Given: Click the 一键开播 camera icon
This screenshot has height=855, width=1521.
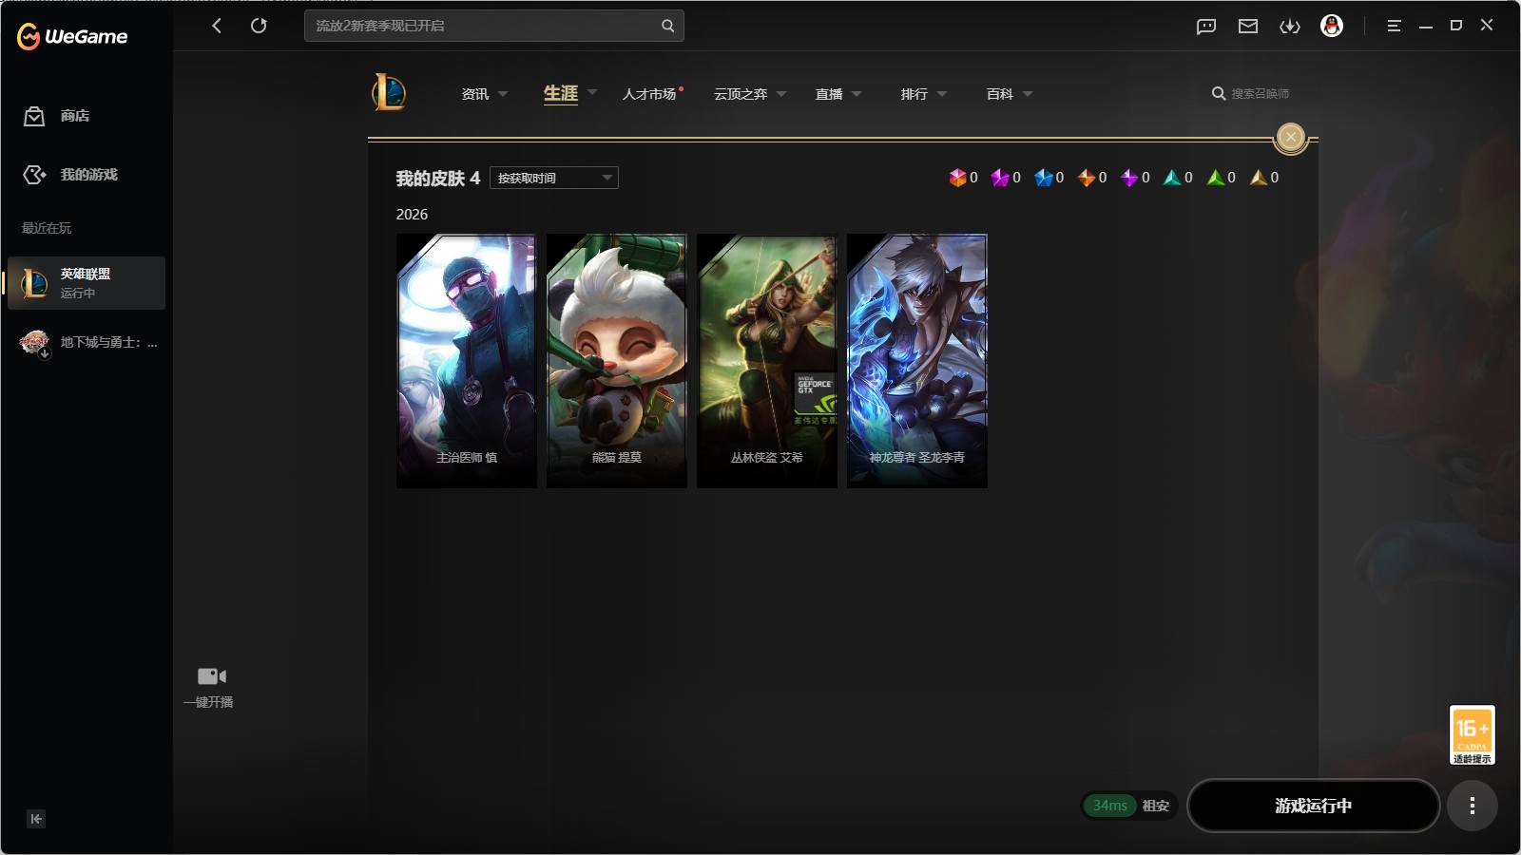Looking at the screenshot, I should point(211,676).
